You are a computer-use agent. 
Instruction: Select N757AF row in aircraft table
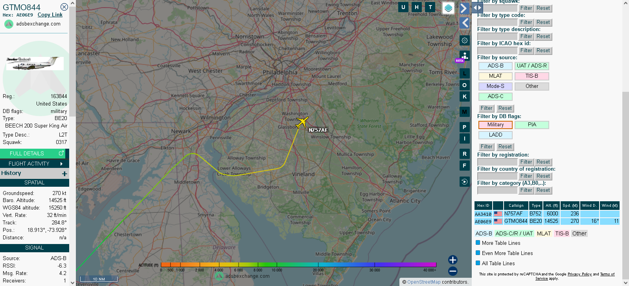(547, 214)
